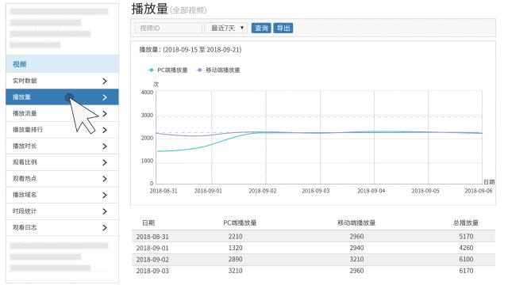Expand the 播放时长 chevron arrow
The height and width of the screenshot is (285, 508).
coord(104,146)
